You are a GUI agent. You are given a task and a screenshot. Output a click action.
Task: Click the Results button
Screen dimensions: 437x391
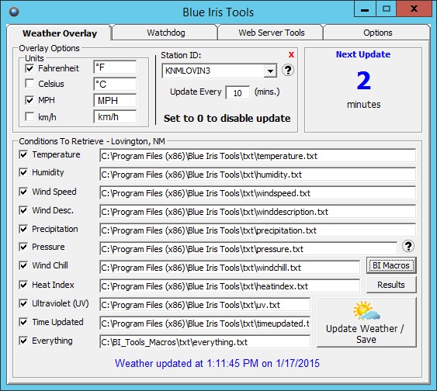point(391,285)
